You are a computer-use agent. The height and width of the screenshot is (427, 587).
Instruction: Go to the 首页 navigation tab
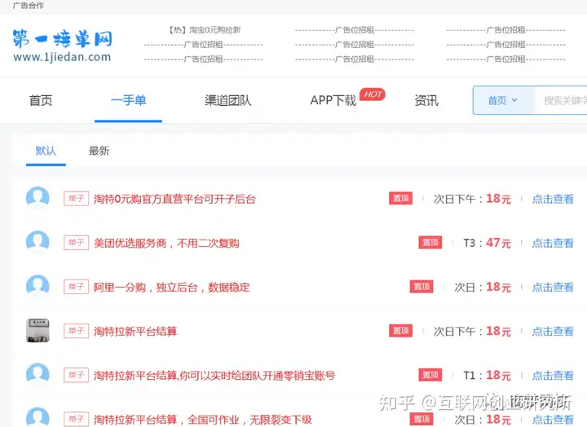(41, 100)
